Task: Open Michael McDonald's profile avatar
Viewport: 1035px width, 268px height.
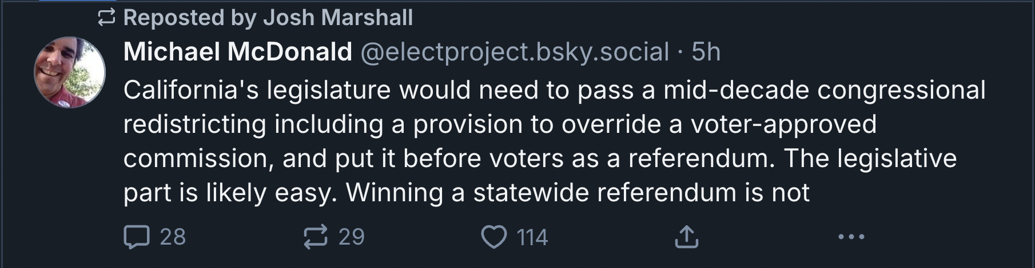Action: pos(70,72)
